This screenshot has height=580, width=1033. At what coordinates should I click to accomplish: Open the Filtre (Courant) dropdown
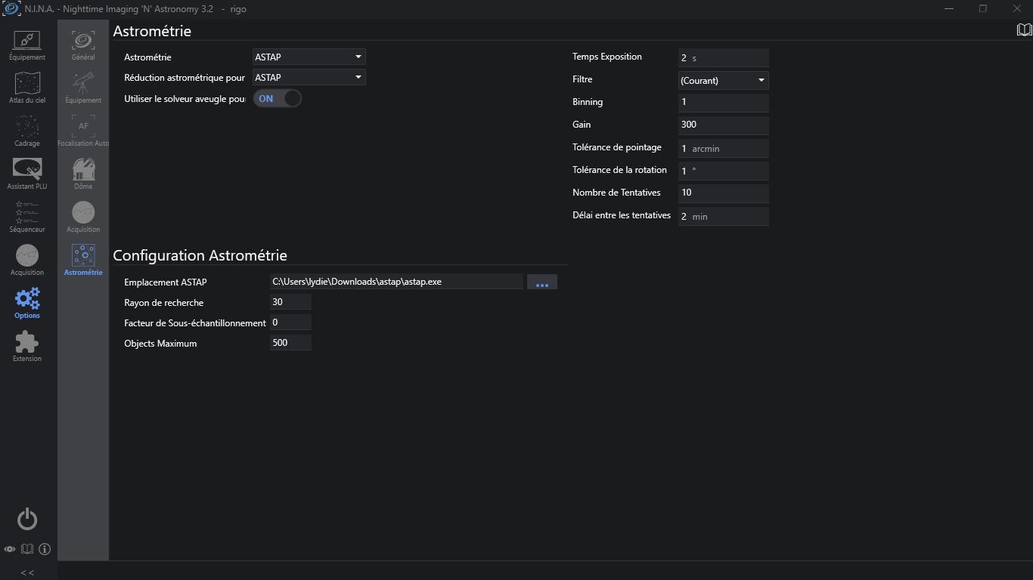pos(723,80)
